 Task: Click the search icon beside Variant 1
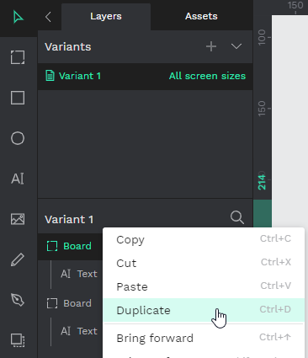(x=237, y=217)
